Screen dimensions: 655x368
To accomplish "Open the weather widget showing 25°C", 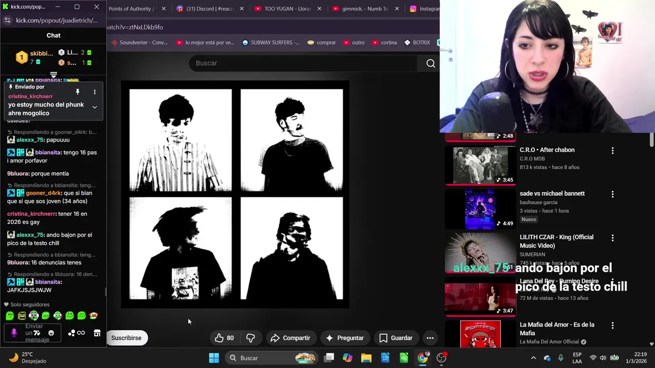I will 29,358.
